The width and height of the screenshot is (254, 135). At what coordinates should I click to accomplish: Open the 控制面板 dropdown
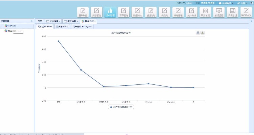[x=226, y=3]
